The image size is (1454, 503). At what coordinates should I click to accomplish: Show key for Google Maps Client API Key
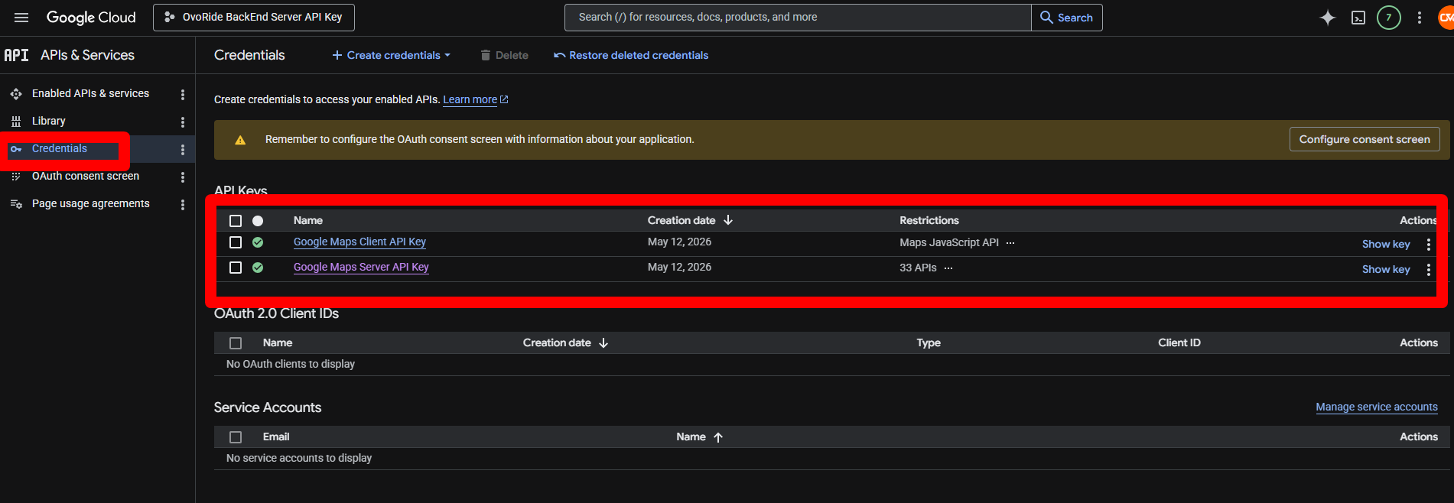click(1386, 244)
